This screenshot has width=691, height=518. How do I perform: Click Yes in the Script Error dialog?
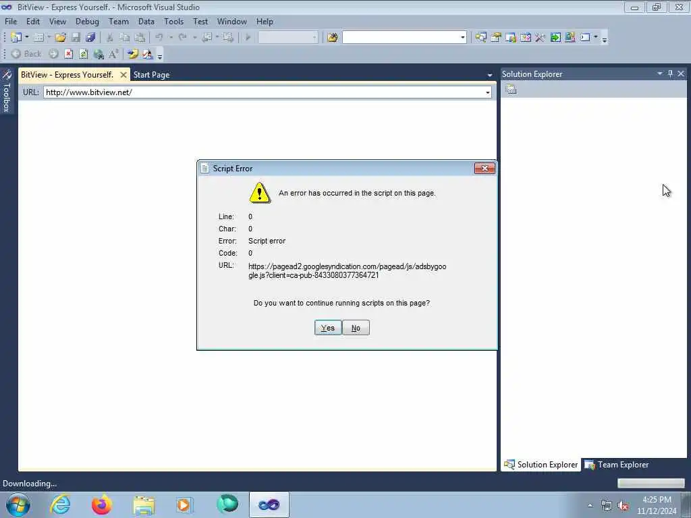[328, 328]
